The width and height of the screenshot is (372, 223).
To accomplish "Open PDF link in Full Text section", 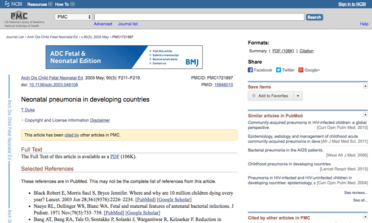I will 115,156.
